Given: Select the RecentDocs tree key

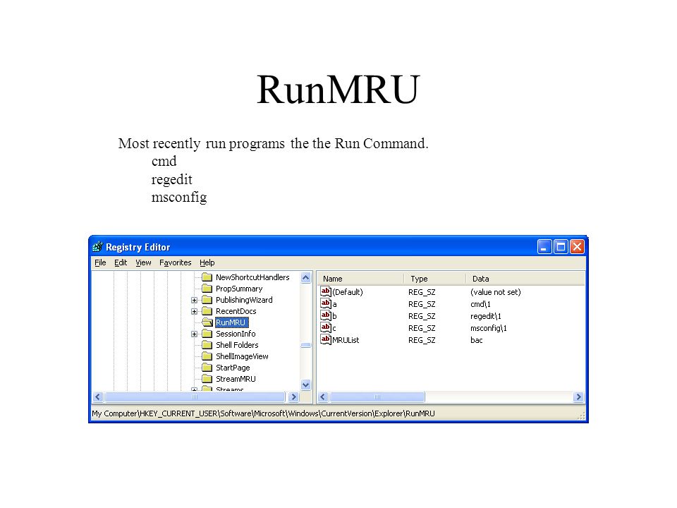Looking at the screenshot, I should pos(236,311).
